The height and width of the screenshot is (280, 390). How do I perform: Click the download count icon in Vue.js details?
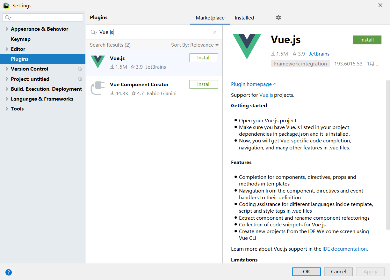(x=273, y=54)
